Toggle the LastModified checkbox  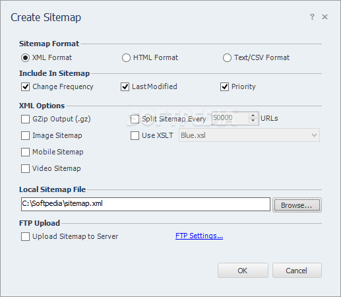[x=125, y=86]
